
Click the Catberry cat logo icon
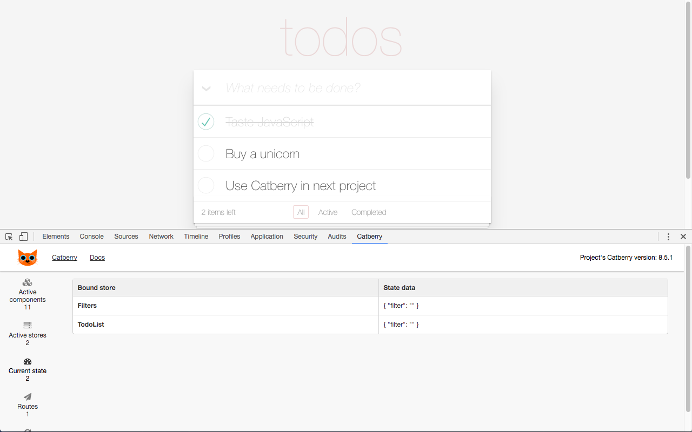28,258
